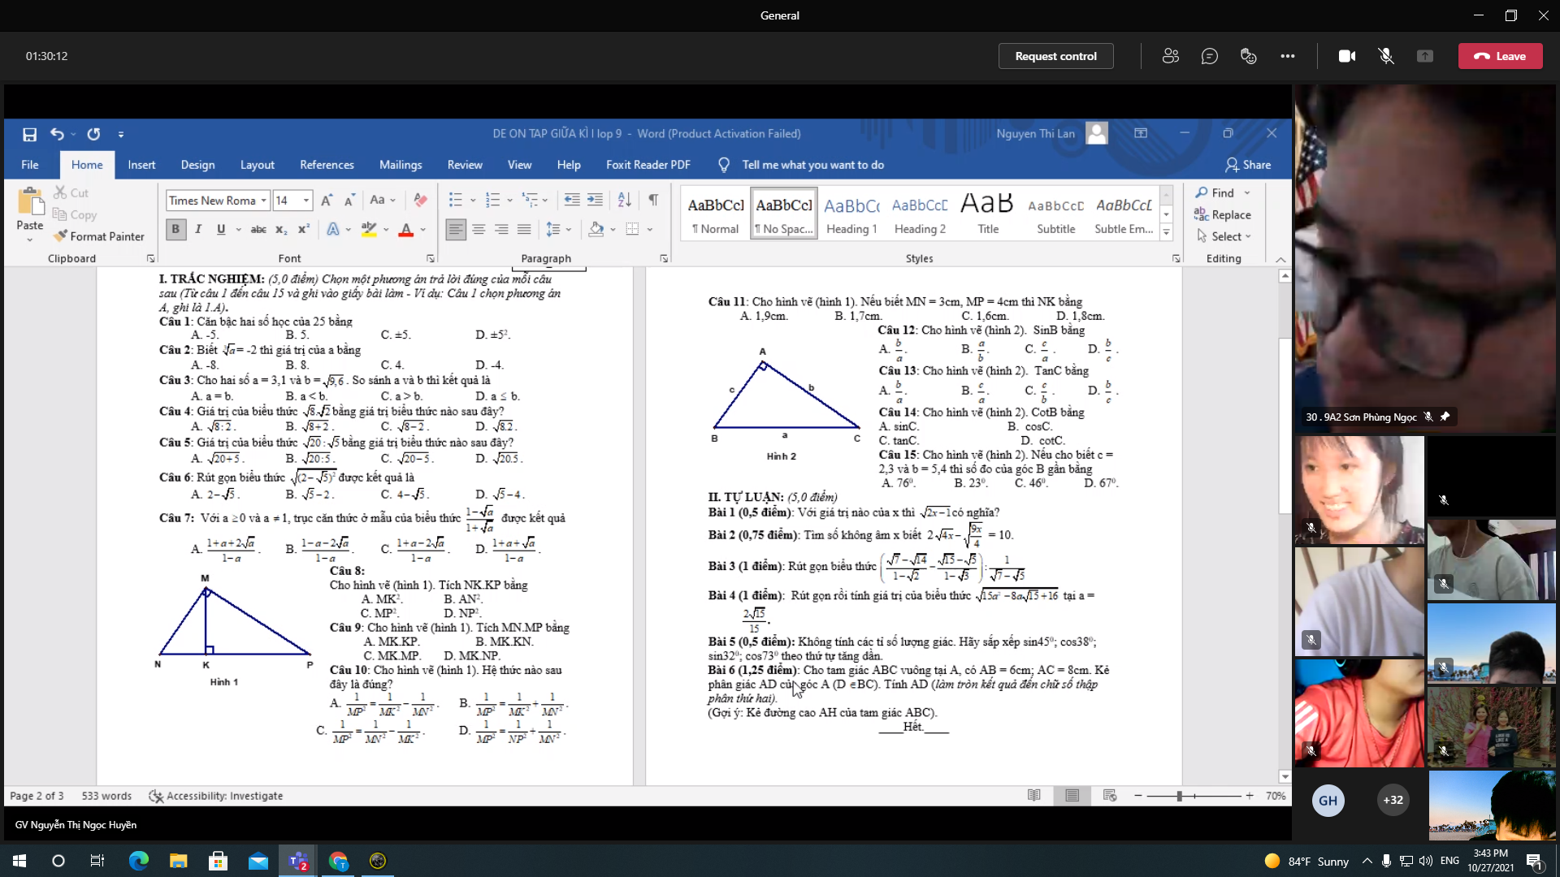Viewport: 1560px width, 877px height.
Task: Scroll down the document scrollbar
Action: pyautogui.click(x=1282, y=777)
